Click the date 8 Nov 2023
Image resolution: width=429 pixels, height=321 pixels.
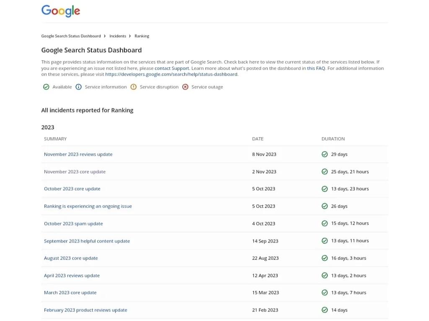(x=264, y=154)
